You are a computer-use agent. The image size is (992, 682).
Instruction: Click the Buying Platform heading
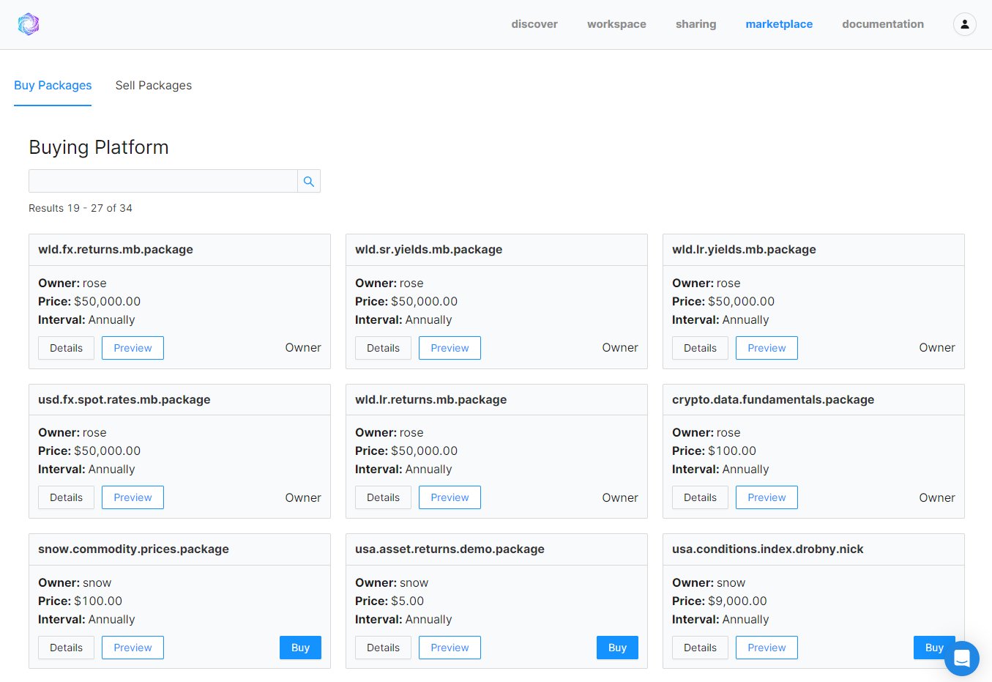[99, 147]
